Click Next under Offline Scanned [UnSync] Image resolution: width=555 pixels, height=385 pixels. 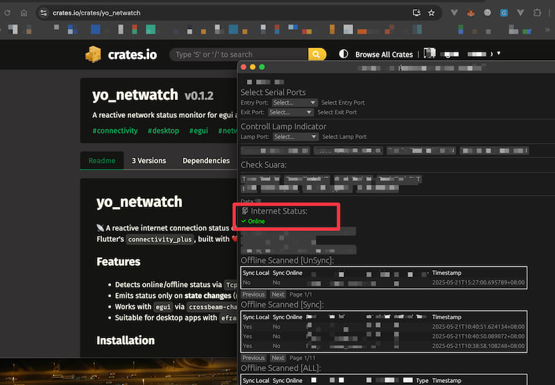tap(278, 294)
